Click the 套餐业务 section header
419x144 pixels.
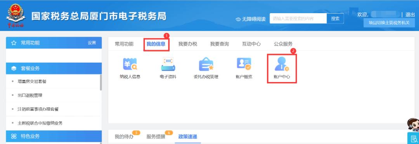point(54,68)
